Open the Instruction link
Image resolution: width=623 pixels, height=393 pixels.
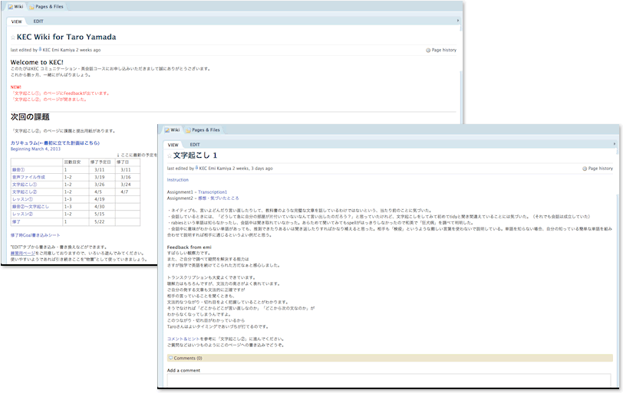point(177,179)
